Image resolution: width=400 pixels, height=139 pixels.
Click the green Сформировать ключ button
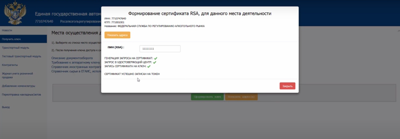[207, 97]
